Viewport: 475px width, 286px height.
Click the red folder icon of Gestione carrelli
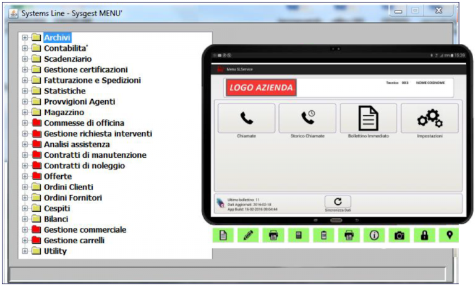36,240
